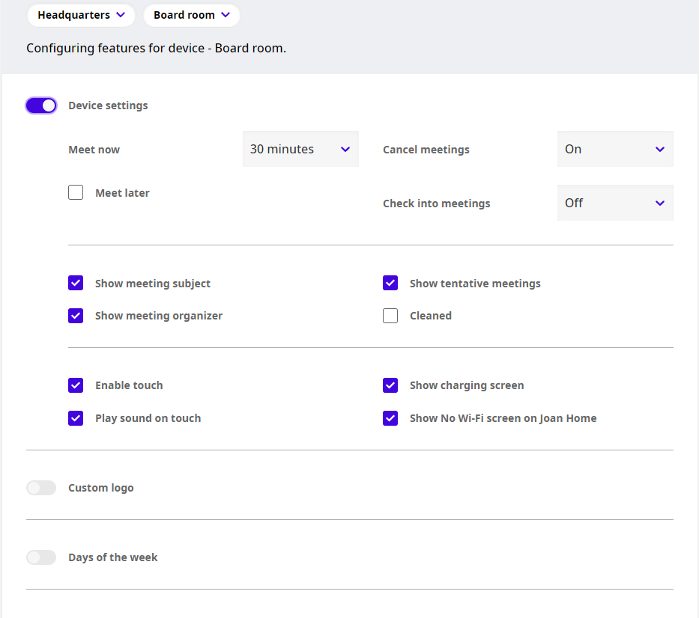Uncheck Show charging screen

pyautogui.click(x=390, y=385)
